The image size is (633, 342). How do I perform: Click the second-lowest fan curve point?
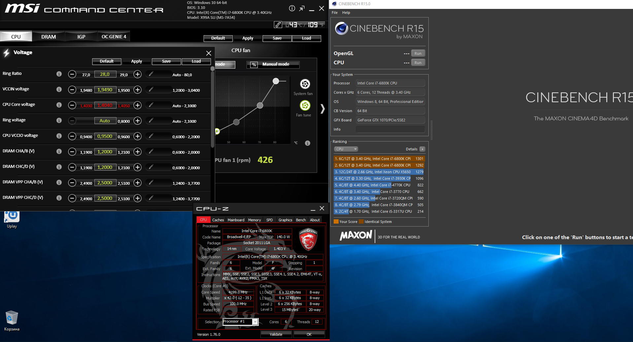236,122
